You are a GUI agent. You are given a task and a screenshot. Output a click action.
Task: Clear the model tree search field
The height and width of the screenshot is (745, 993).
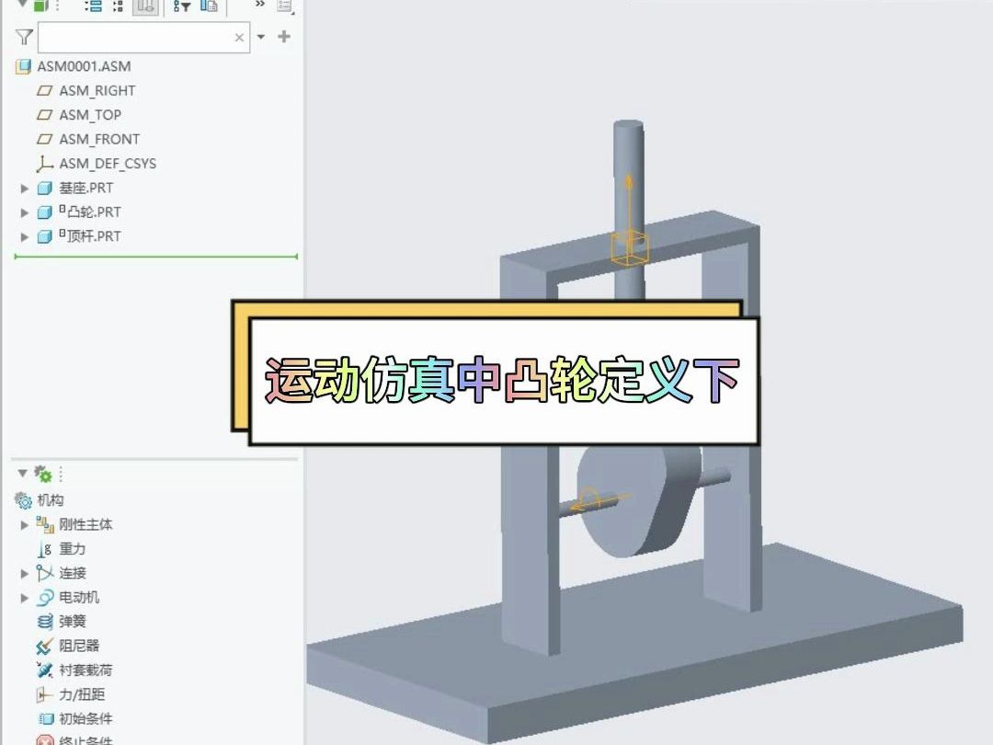[x=240, y=38]
